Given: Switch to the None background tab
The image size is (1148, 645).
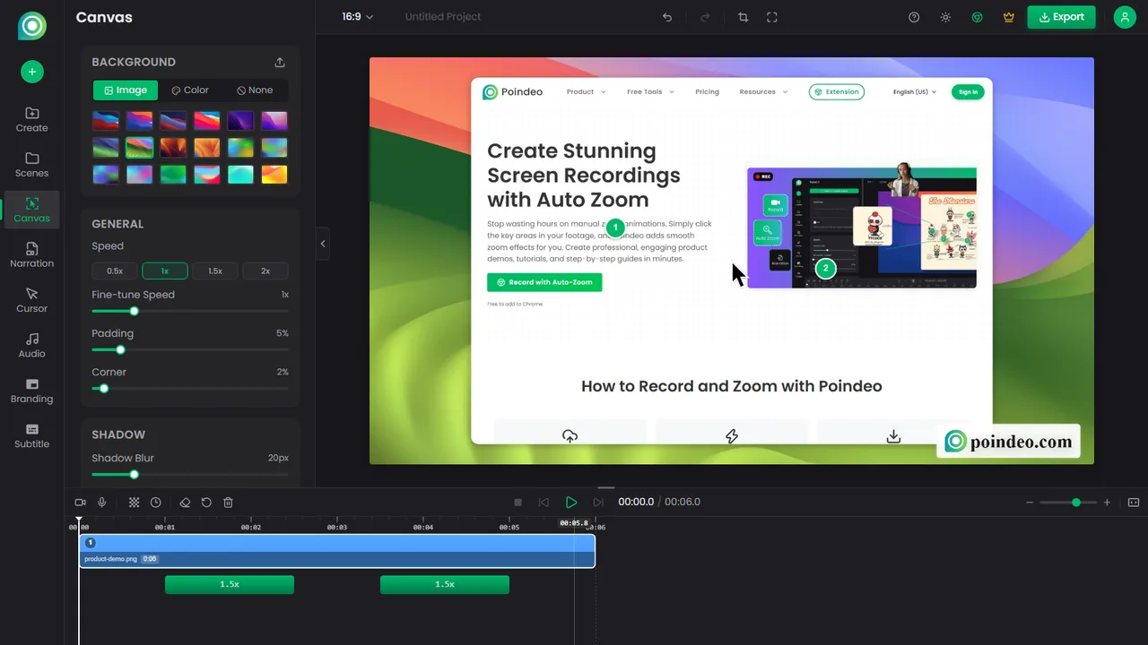Looking at the screenshot, I should 255,90.
